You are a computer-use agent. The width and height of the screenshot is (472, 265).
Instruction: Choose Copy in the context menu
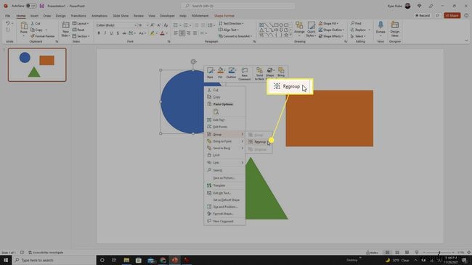(224, 97)
